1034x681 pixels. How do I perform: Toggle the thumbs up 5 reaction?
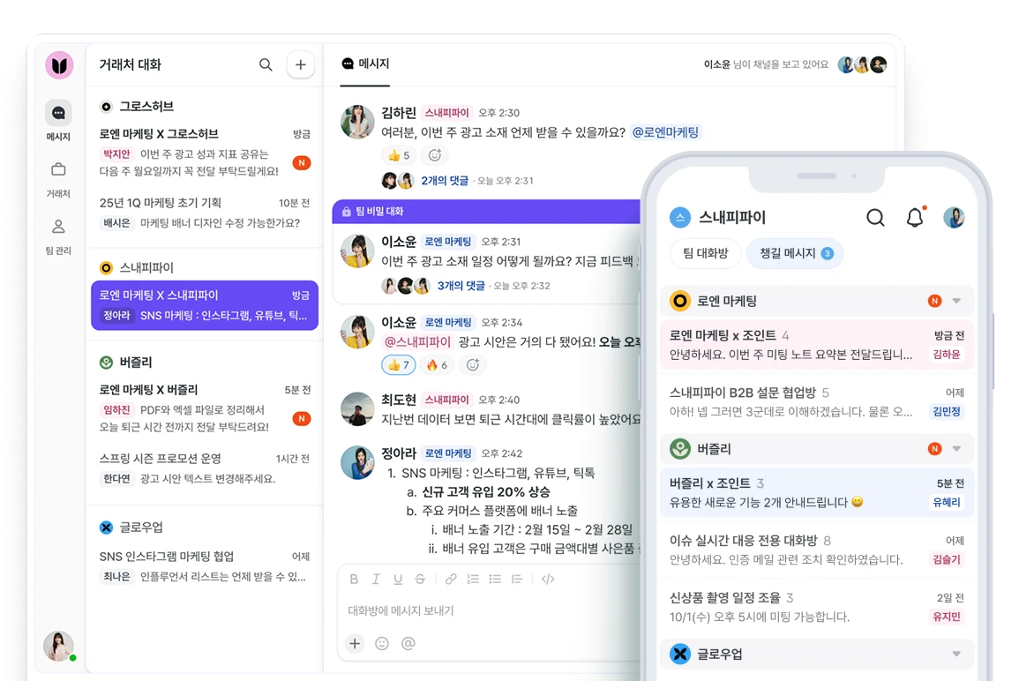[399, 155]
